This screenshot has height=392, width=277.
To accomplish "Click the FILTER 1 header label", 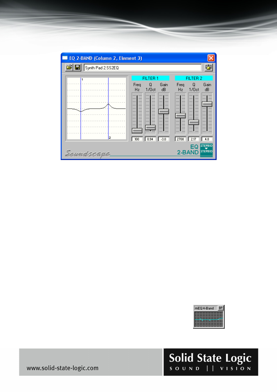I will pyautogui.click(x=150, y=78).
